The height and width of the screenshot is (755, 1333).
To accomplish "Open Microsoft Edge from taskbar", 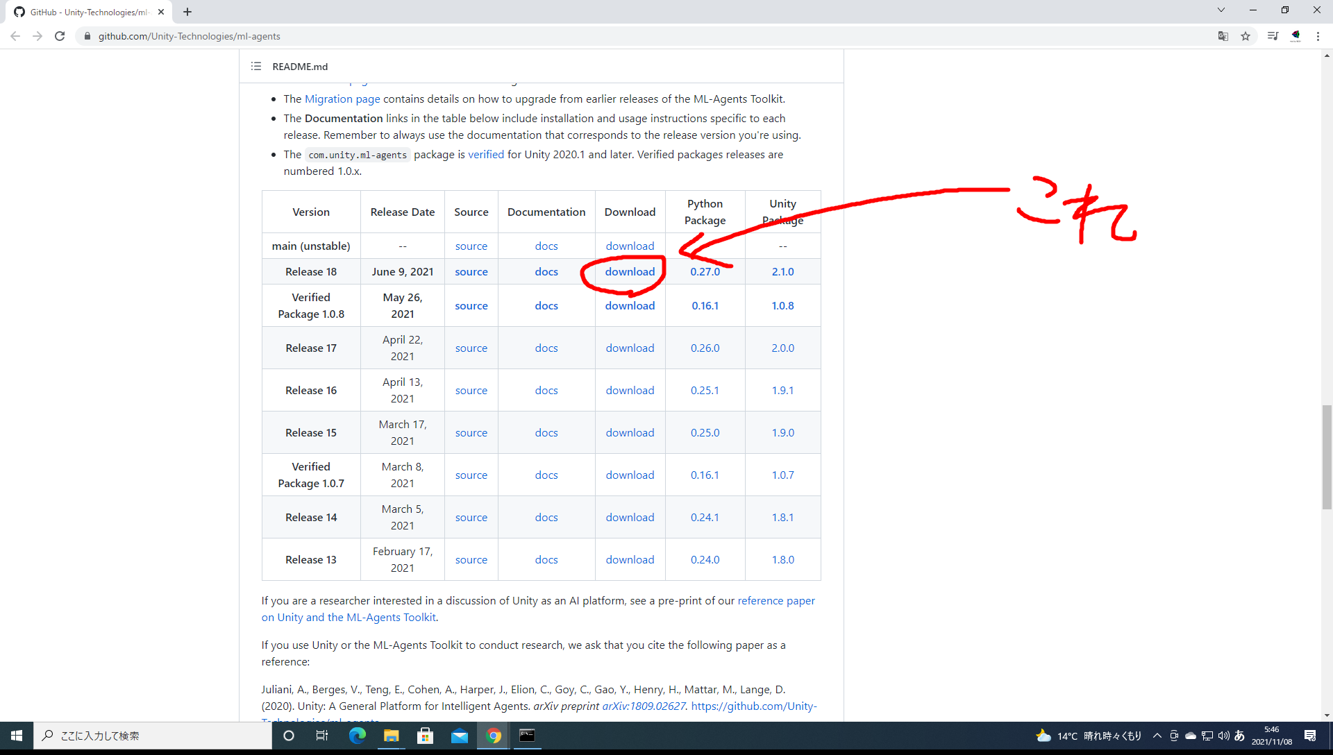I will (x=357, y=736).
